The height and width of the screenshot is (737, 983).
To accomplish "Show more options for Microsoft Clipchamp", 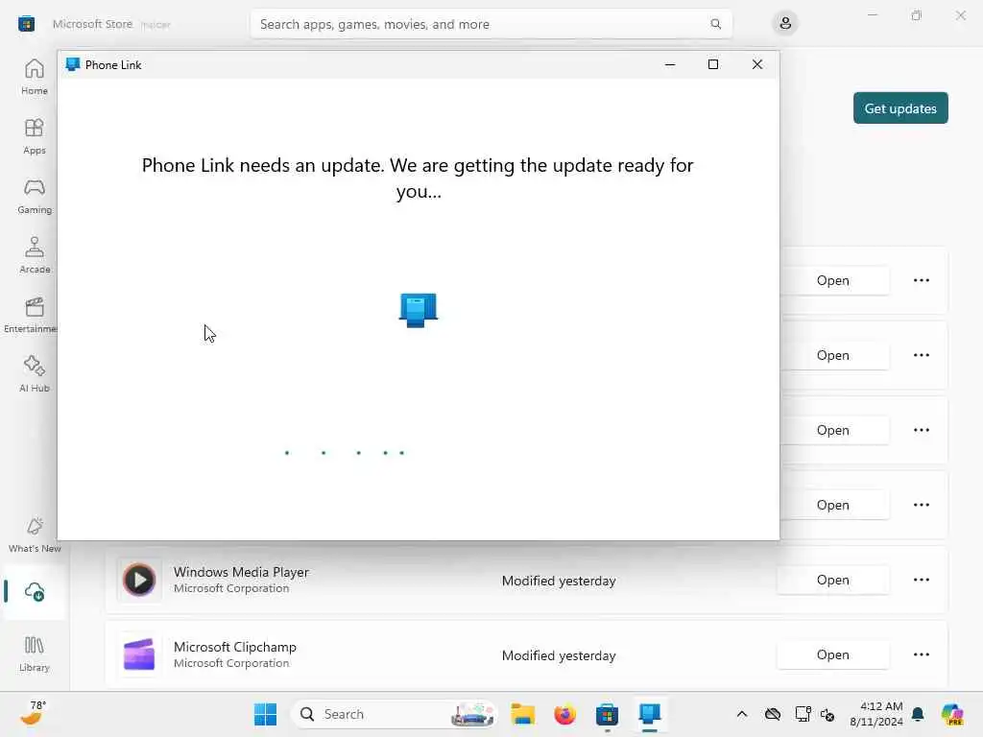I will [x=921, y=654].
